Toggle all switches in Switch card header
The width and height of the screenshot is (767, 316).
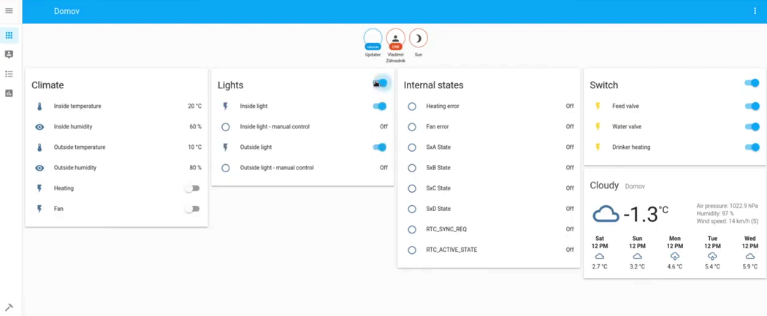[751, 84]
